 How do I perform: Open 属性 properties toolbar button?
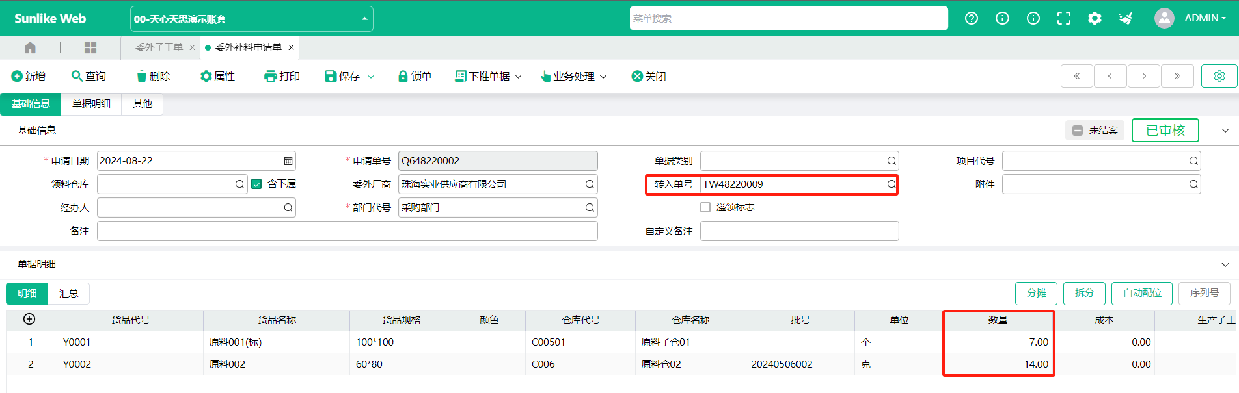click(x=217, y=76)
